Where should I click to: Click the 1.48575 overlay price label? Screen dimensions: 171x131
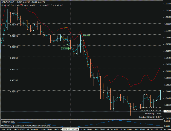pyautogui.click(x=14, y=13)
